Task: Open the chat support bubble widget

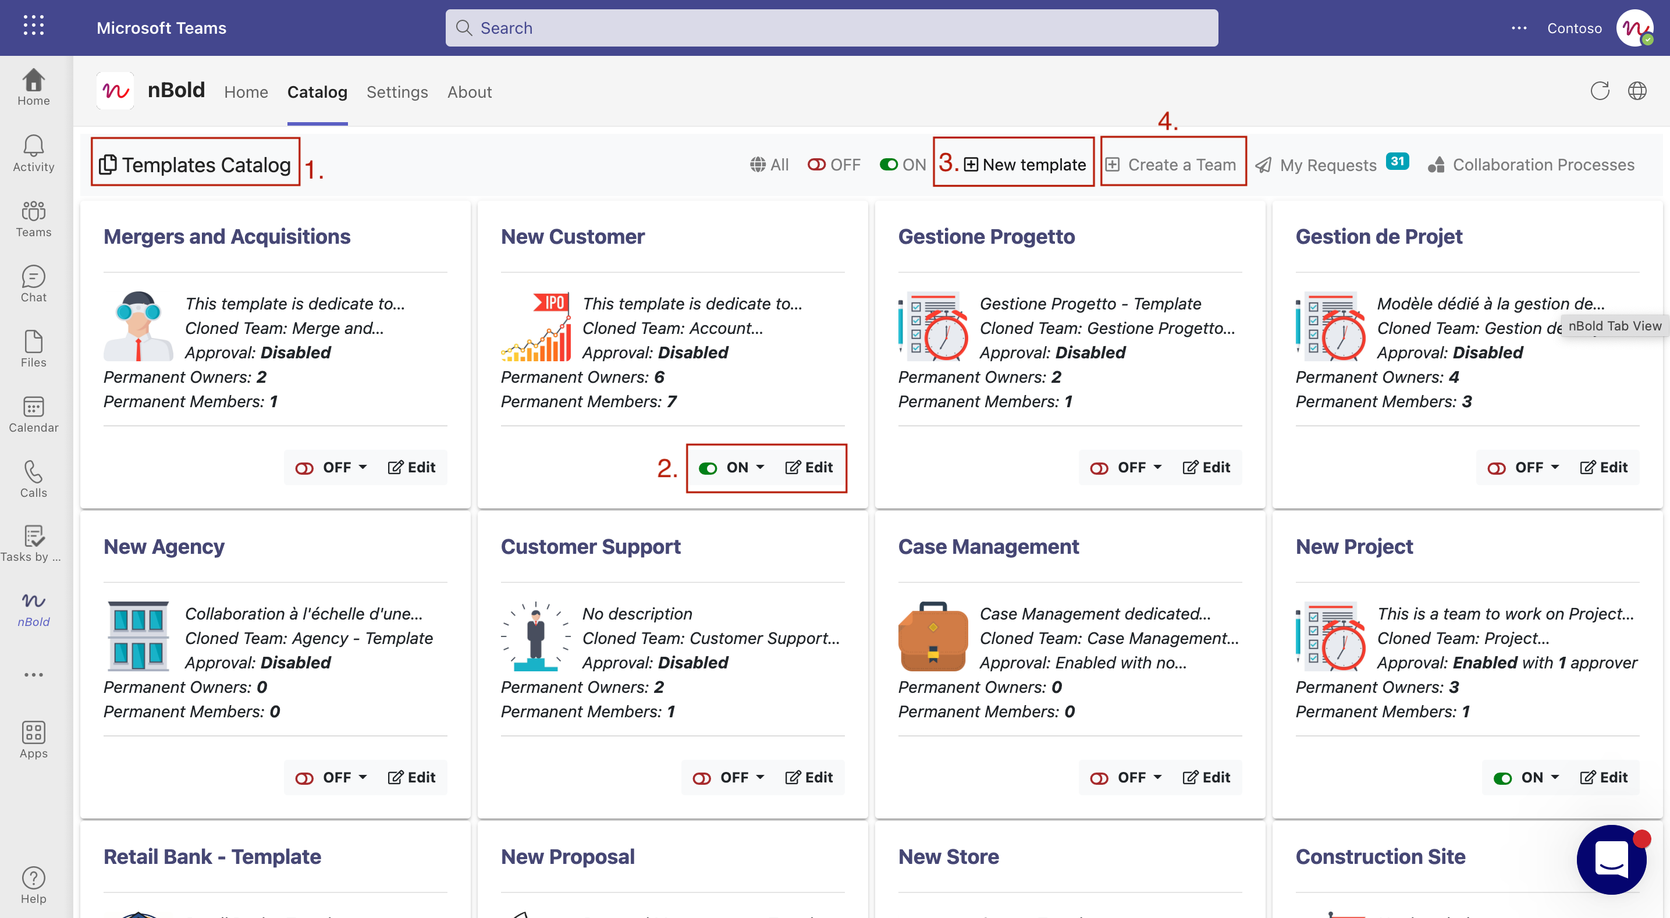Action: (x=1611, y=858)
